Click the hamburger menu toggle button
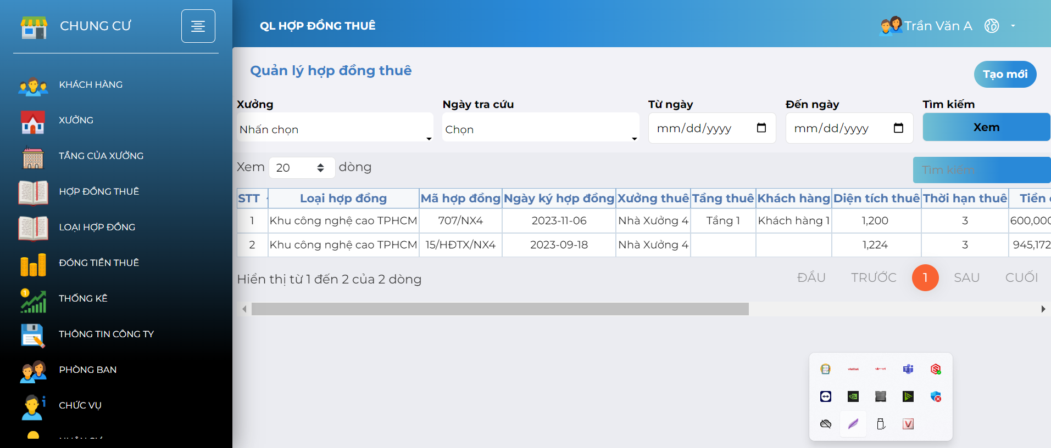1051x448 pixels. (x=198, y=26)
